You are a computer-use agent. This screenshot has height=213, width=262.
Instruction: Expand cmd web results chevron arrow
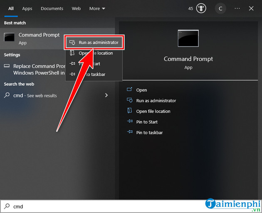click(106, 95)
